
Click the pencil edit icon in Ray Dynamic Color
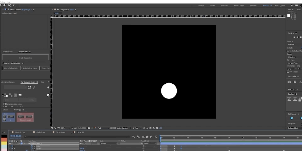pos(34,87)
